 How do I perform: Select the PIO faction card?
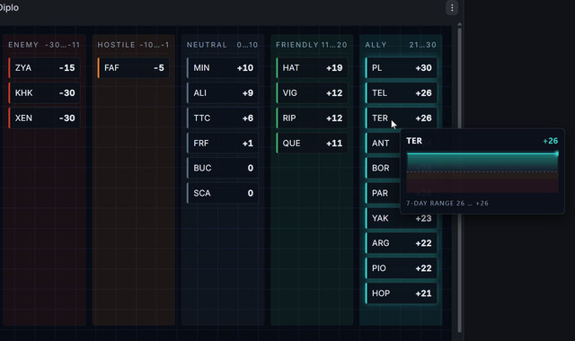coord(402,268)
